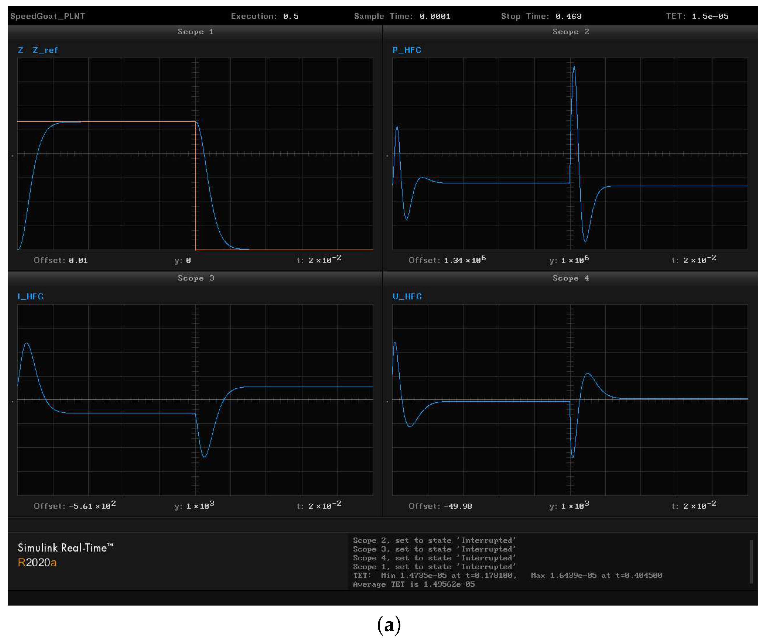Viewport: 763px width, 641px height.
Task: Click the Average TET log line
Action: pyautogui.click(x=414, y=584)
